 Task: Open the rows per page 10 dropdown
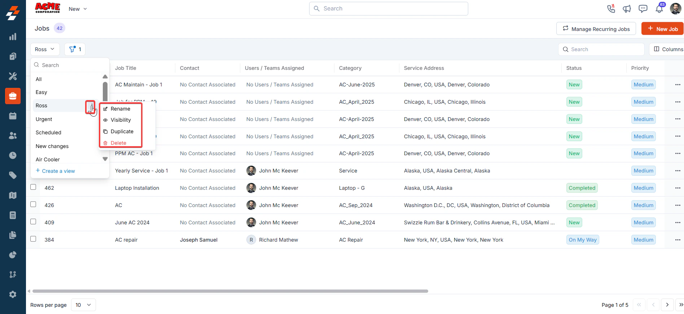click(83, 305)
